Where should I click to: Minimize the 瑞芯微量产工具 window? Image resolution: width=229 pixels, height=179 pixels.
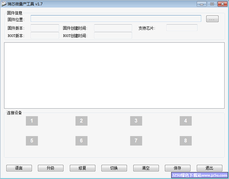click(x=202, y=4)
